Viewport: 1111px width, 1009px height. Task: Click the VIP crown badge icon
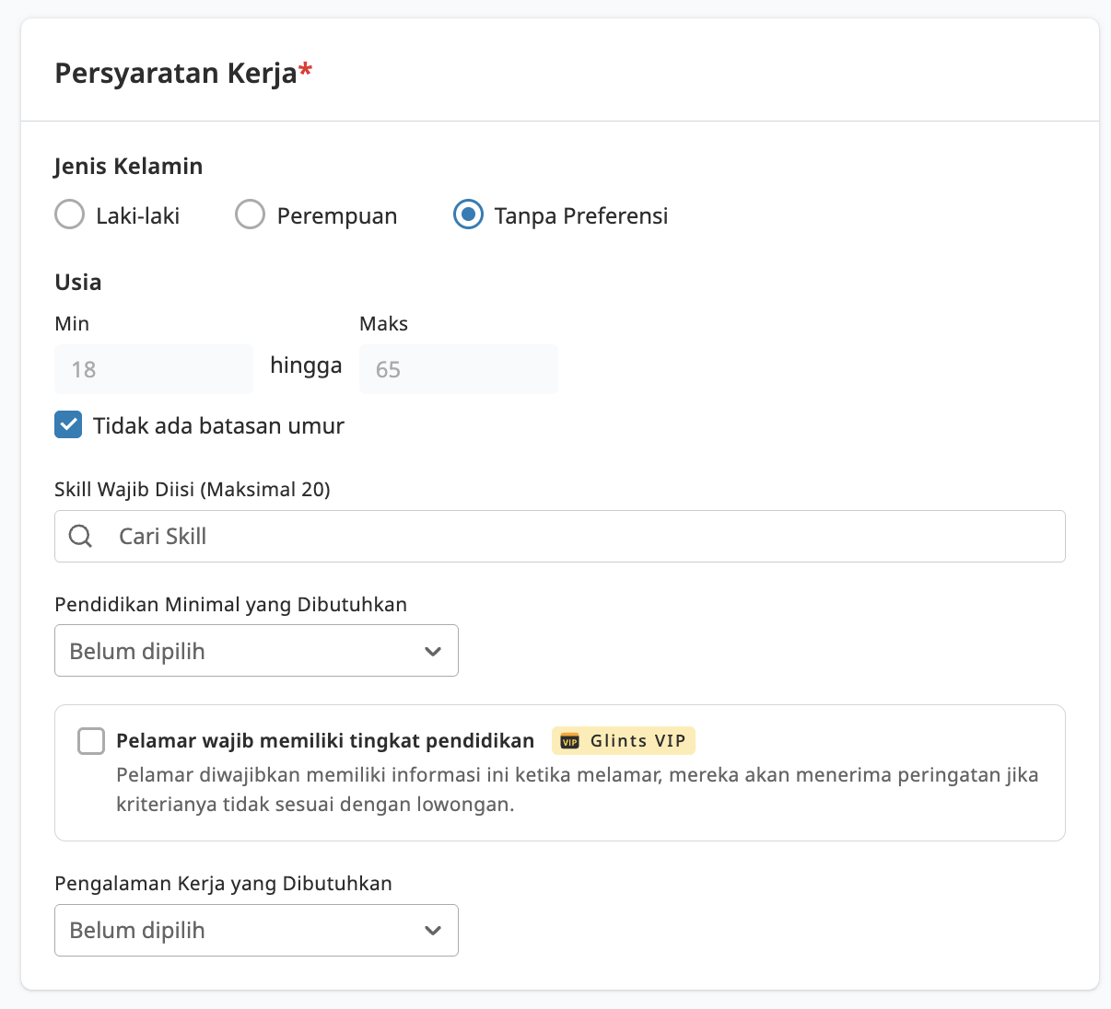click(568, 740)
